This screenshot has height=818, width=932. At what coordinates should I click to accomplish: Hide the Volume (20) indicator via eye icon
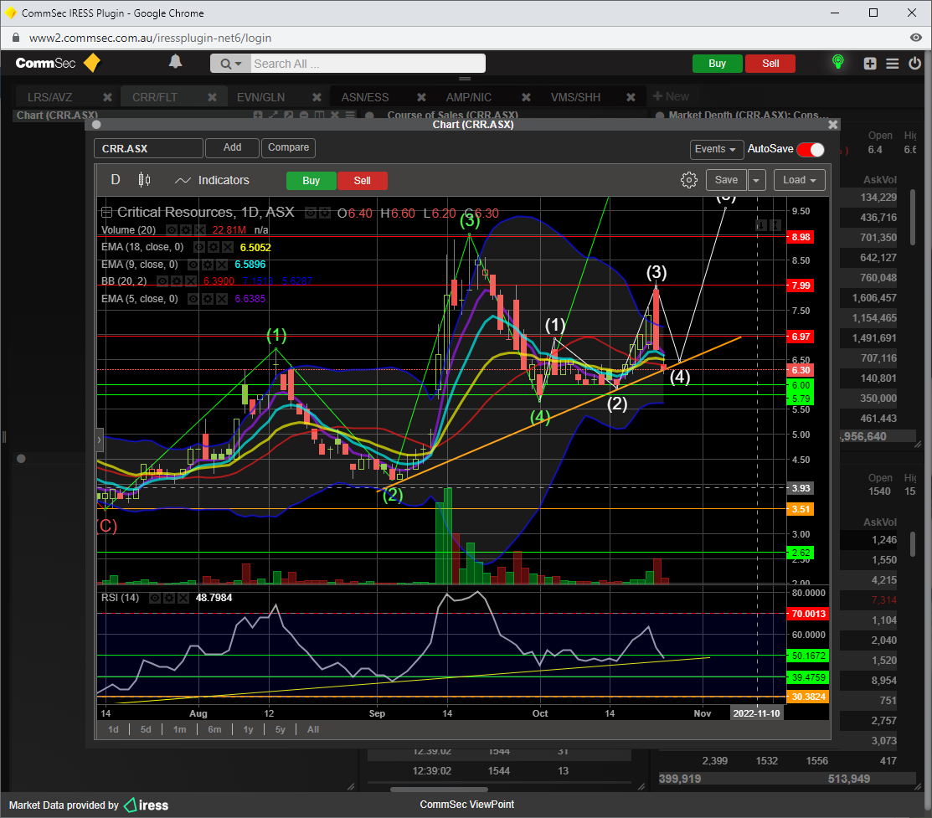[x=171, y=229]
